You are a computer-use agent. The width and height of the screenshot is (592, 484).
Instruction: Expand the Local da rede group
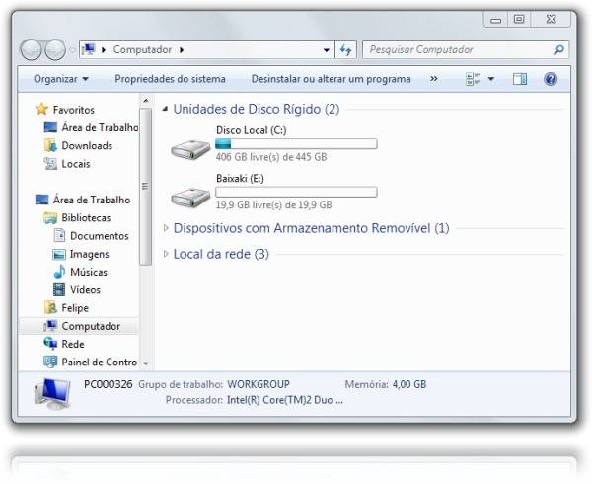[x=166, y=254]
